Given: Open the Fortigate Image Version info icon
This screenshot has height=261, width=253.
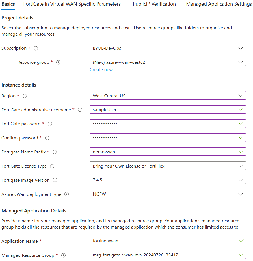Looking at the screenshot, I should [x=55, y=180].
